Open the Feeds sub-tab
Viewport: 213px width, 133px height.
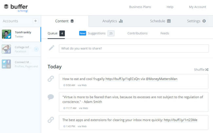tap(165, 33)
